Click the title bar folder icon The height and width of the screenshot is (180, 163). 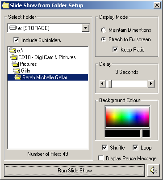5,5
